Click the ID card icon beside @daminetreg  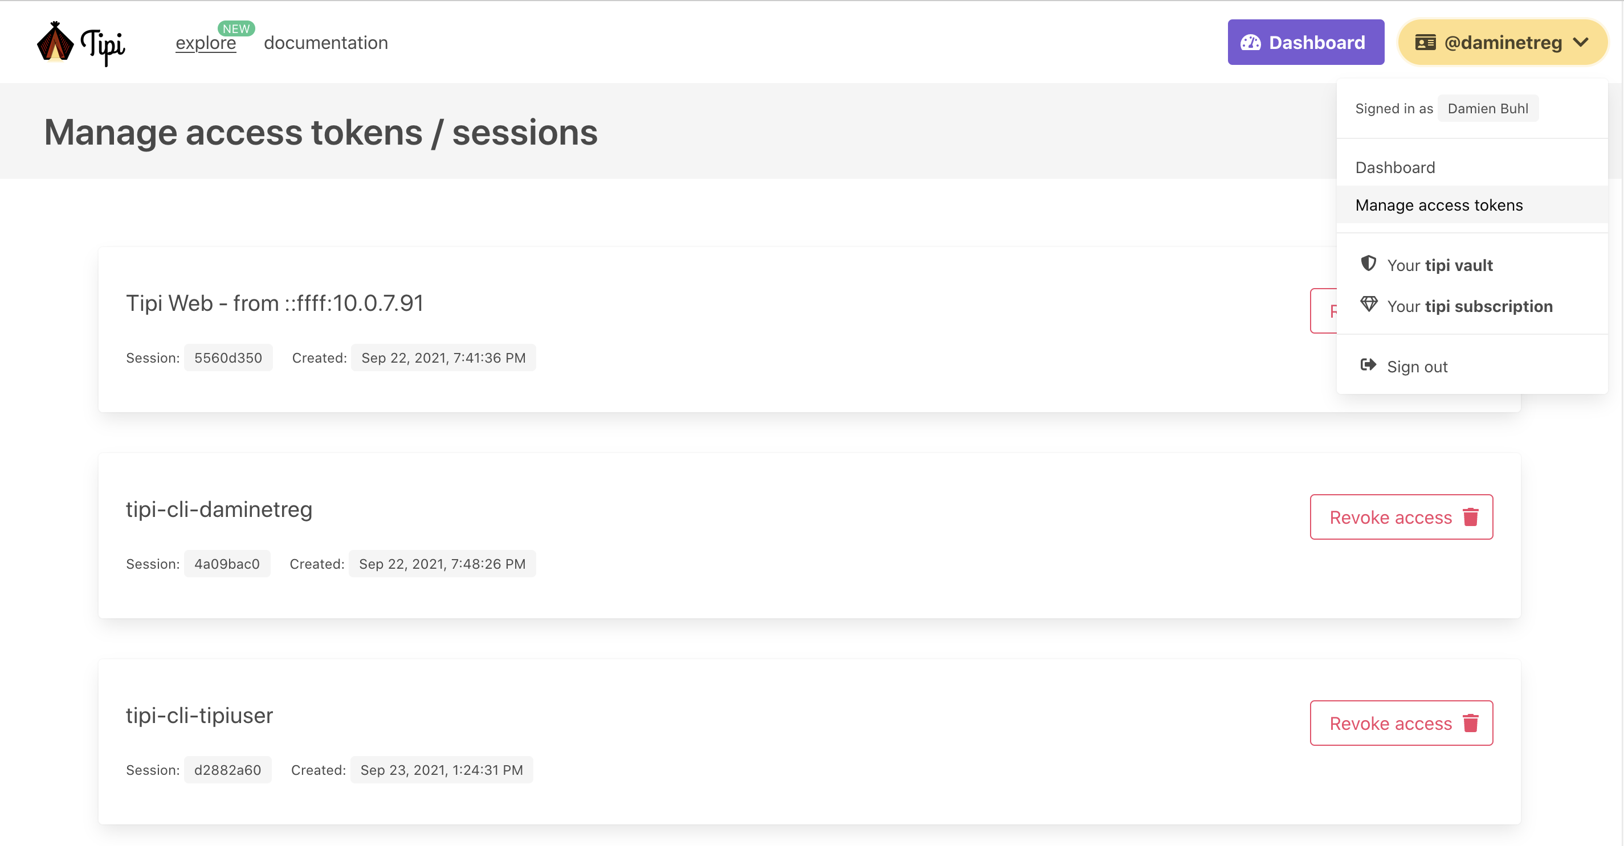[1425, 43]
